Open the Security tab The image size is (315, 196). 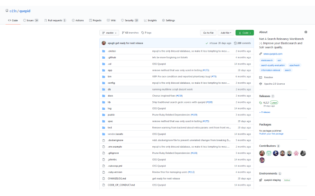[x=130, y=20]
